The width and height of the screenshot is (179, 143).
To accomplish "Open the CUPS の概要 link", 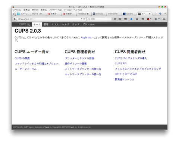I will [x=22, y=58].
